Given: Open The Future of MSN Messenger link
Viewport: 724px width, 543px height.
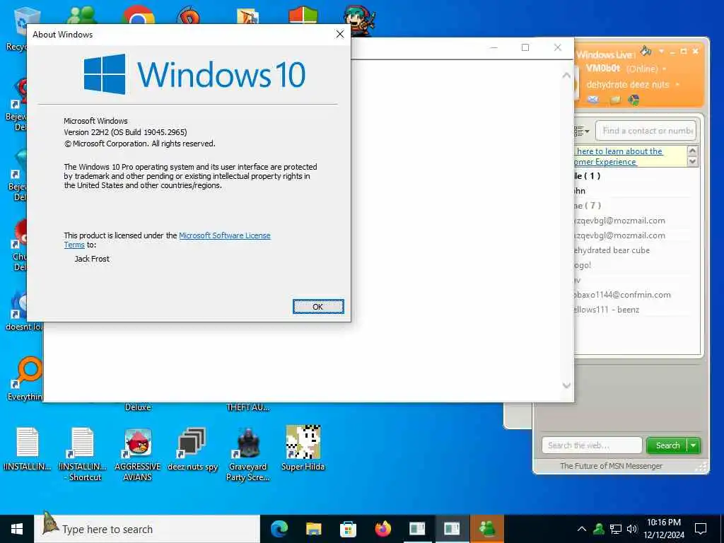Looking at the screenshot, I should (x=611, y=466).
